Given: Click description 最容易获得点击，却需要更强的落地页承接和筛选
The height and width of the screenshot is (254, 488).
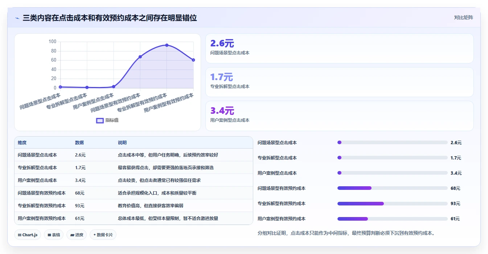Looking at the screenshot, I should 166,168.
